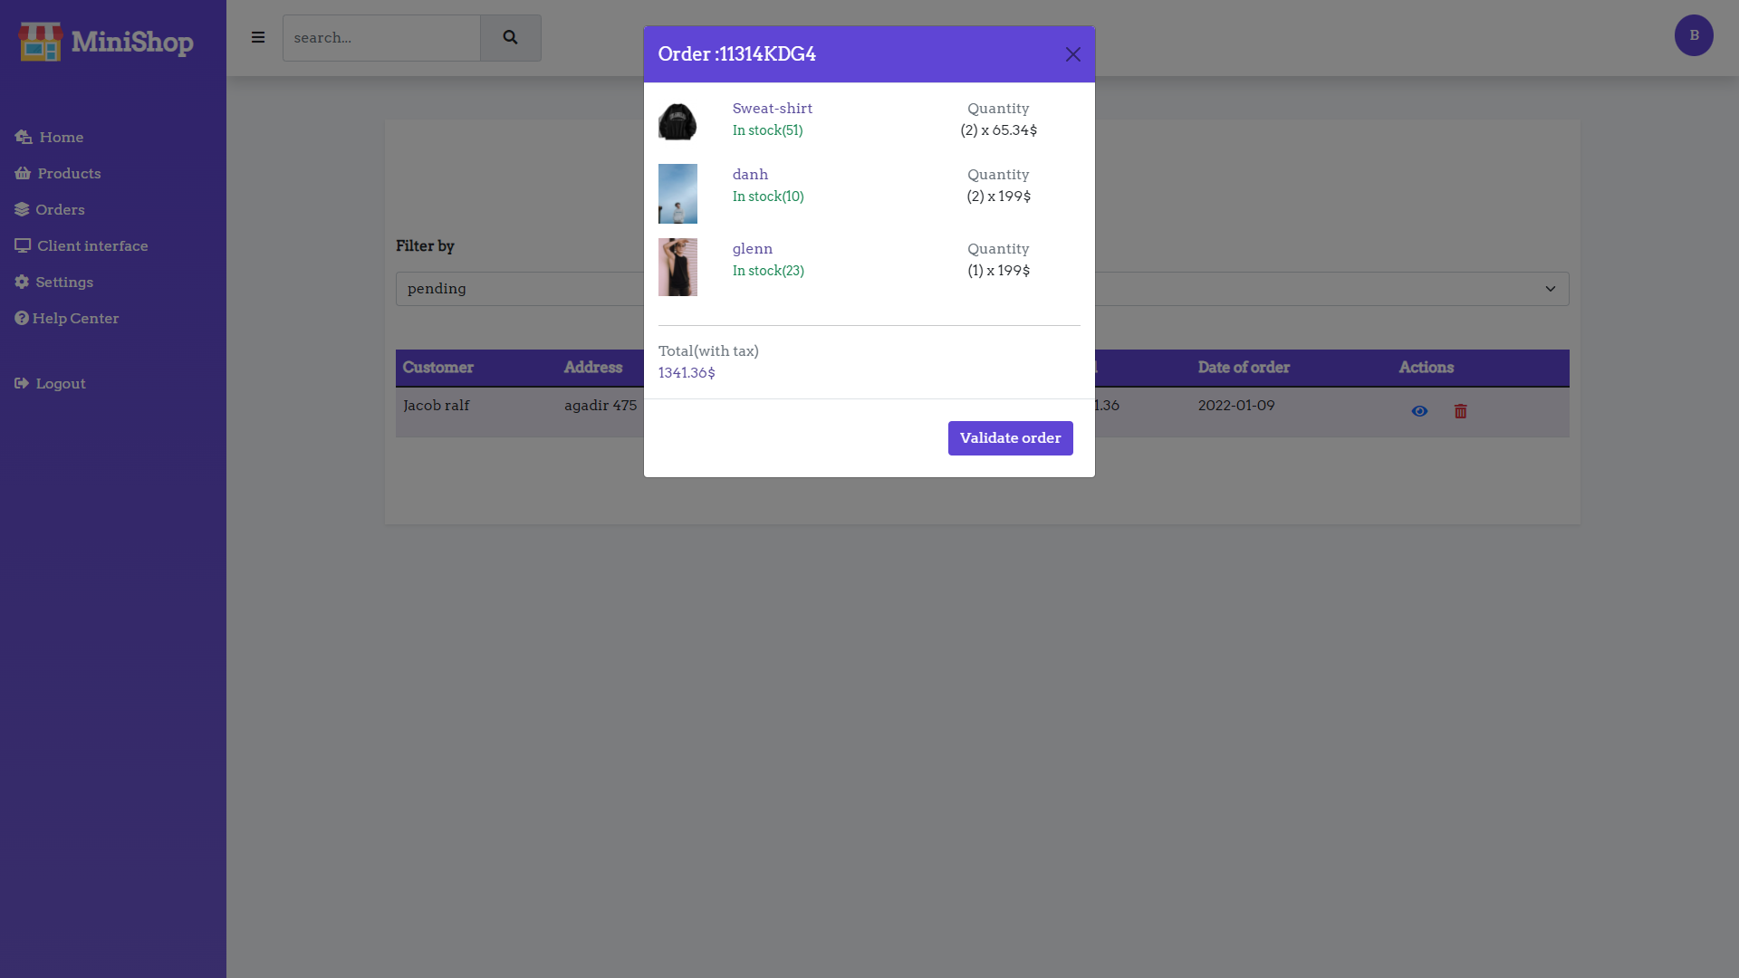Click the Help Center icon
The width and height of the screenshot is (1739, 978).
22,318
